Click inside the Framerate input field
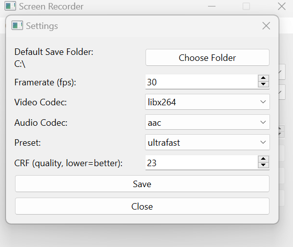293x247 pixels. (201, 82)
